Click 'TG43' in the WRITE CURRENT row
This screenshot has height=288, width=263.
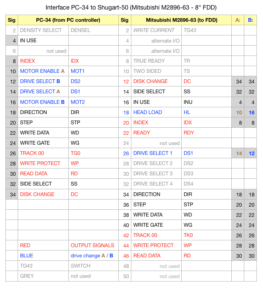click(x=206, y=30)
